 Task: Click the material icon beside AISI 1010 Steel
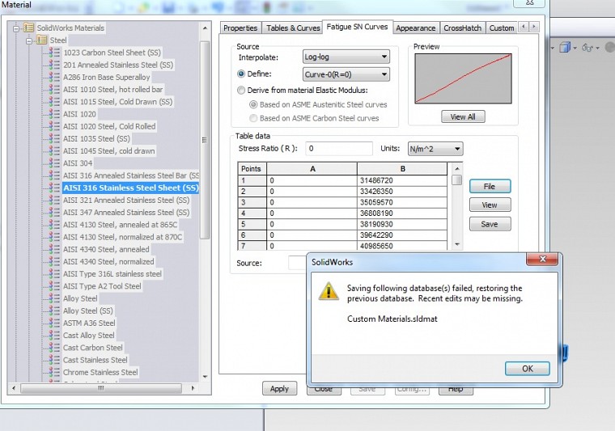pyautogui.click(x=54, y=89)
